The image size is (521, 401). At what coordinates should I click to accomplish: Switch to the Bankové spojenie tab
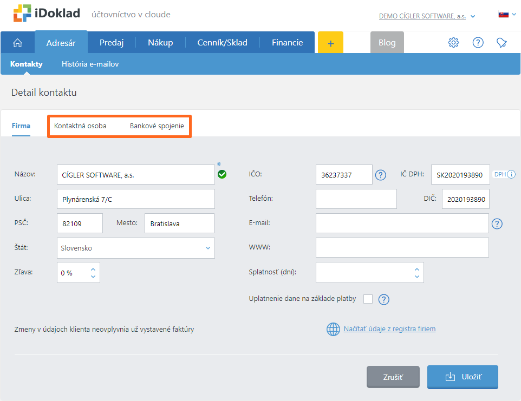[157, 126]
